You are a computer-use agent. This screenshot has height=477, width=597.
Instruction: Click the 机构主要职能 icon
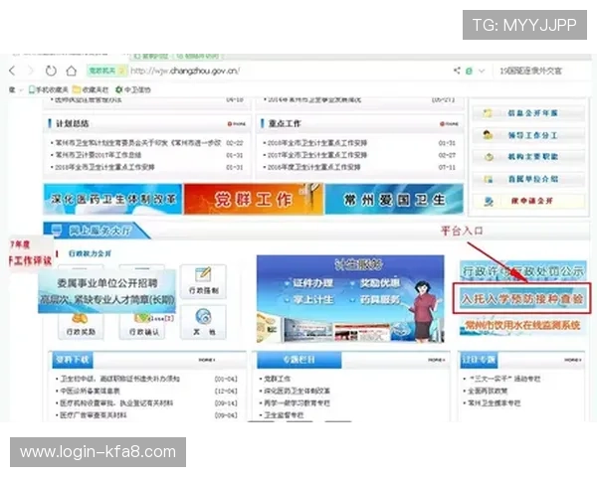(489, 157)
